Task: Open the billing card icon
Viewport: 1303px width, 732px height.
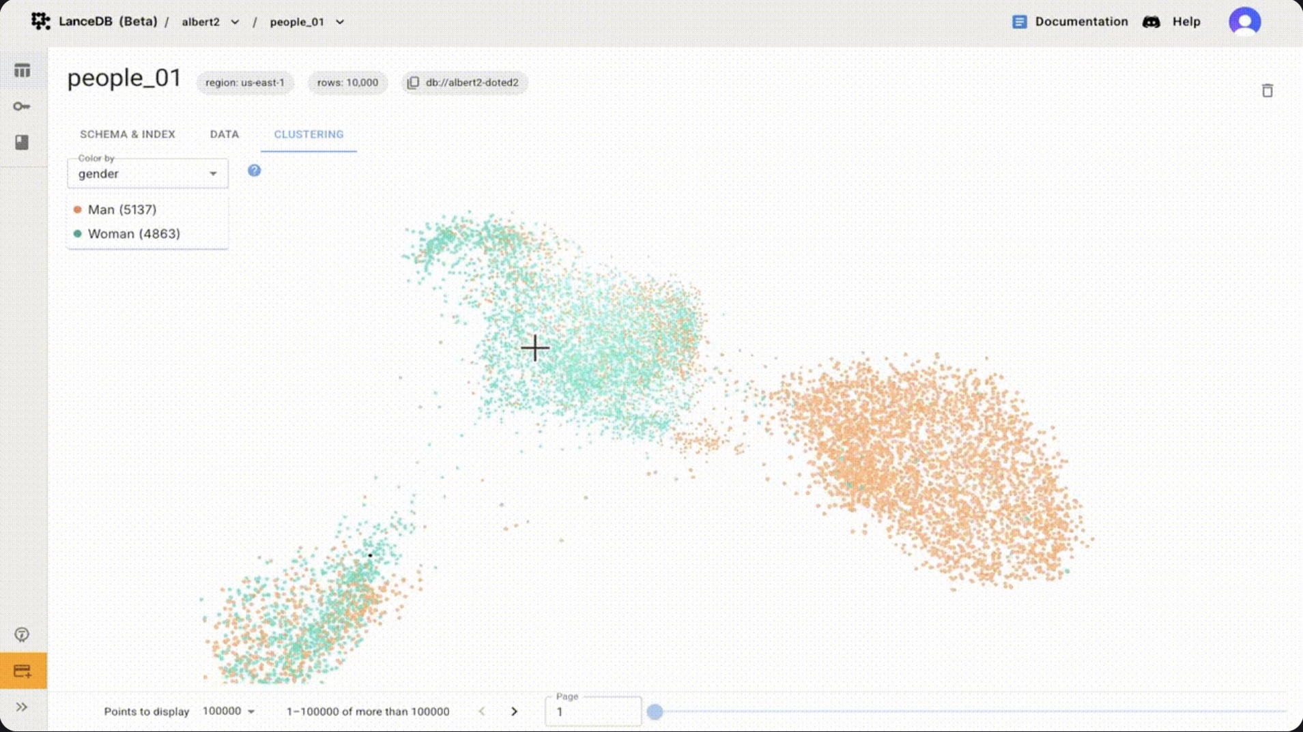Action: (x=22, y=671)
